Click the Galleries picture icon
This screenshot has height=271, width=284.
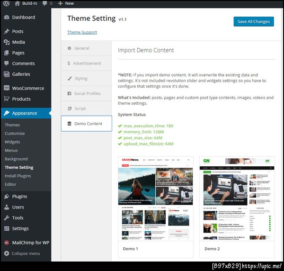(7, 74)
